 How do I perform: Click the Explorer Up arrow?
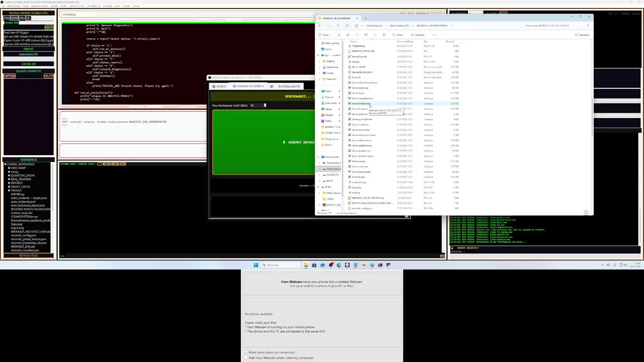338,26
